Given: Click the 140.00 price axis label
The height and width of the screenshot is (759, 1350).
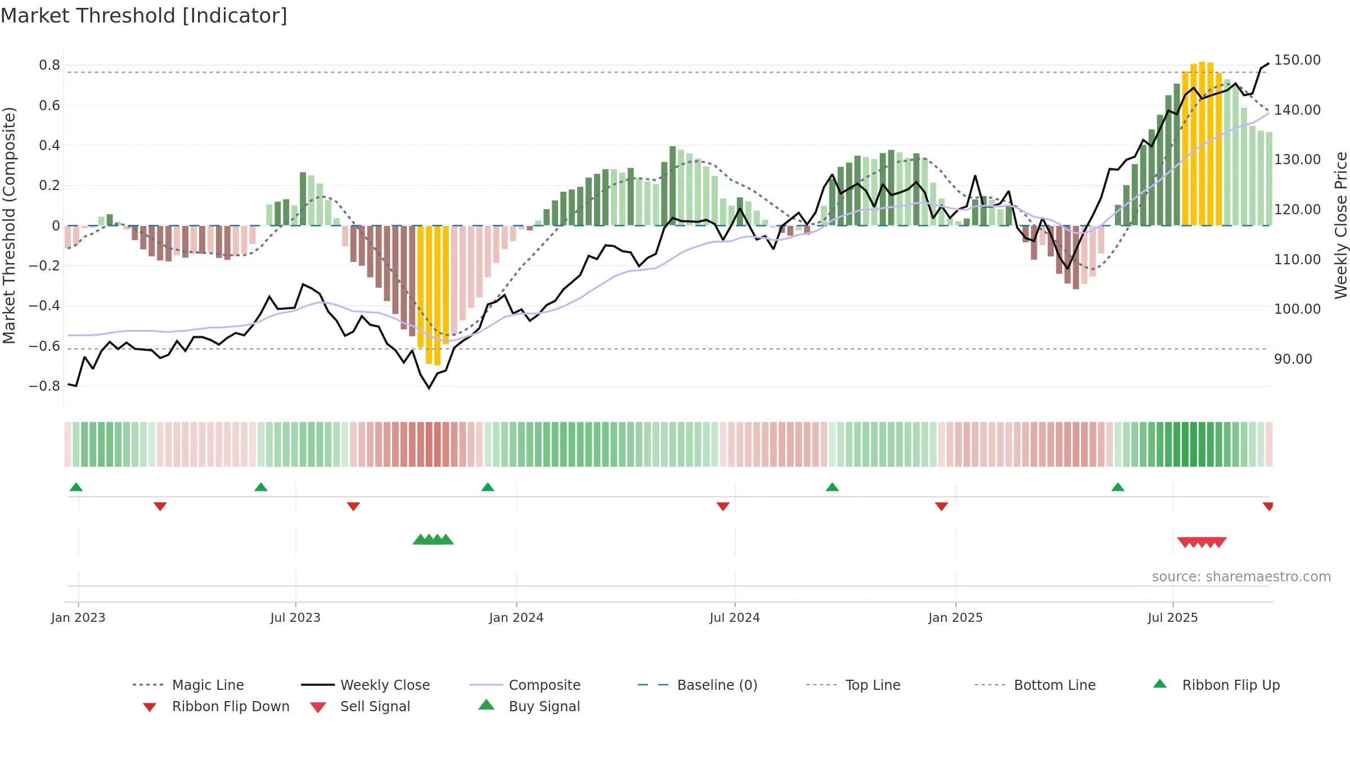Looking at the screenshot, I should tap(1297, 110).
